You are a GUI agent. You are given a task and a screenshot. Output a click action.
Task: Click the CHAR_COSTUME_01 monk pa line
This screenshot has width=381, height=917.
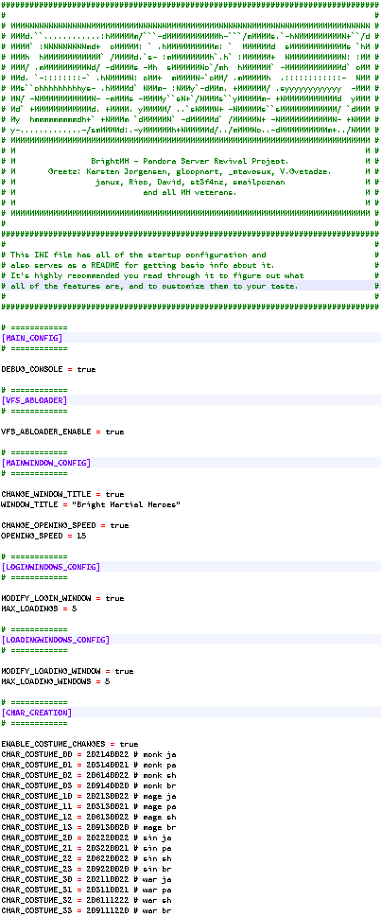click(88, 765)
